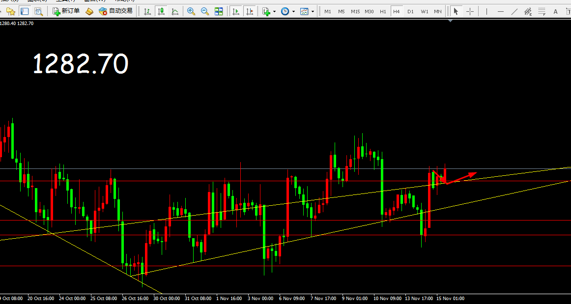Select the arrow cursor tool

point(456,12)
